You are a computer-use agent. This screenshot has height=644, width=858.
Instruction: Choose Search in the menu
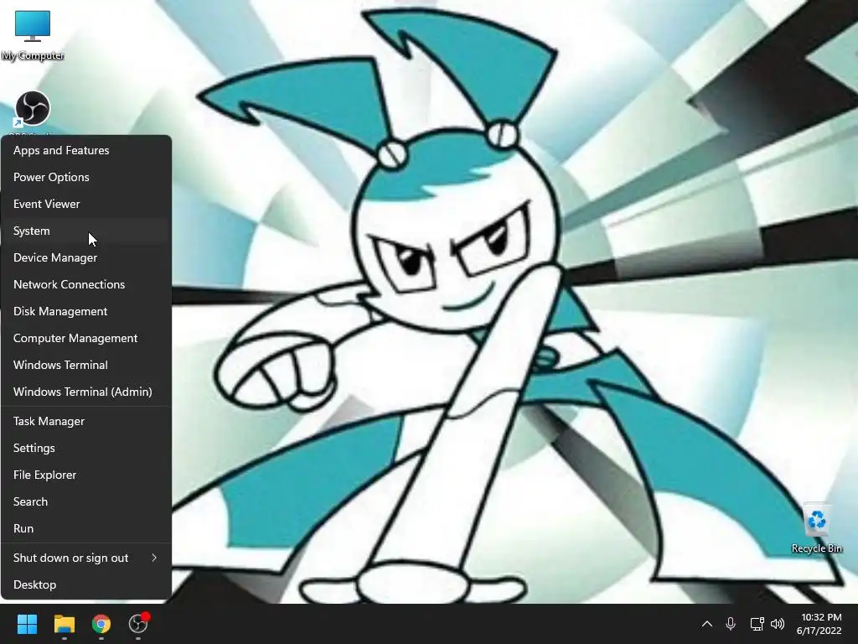(86, 501)
